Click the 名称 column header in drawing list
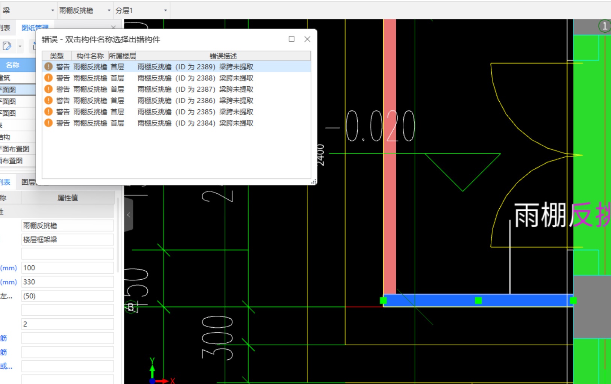The image size is (611, 384). (13, 65)
